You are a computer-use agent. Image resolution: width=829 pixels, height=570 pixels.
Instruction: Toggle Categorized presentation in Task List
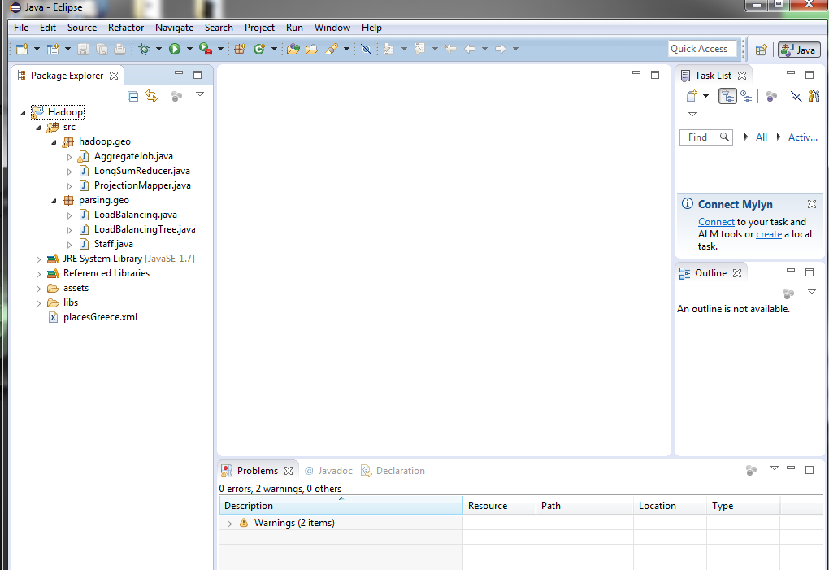[727, 96]
